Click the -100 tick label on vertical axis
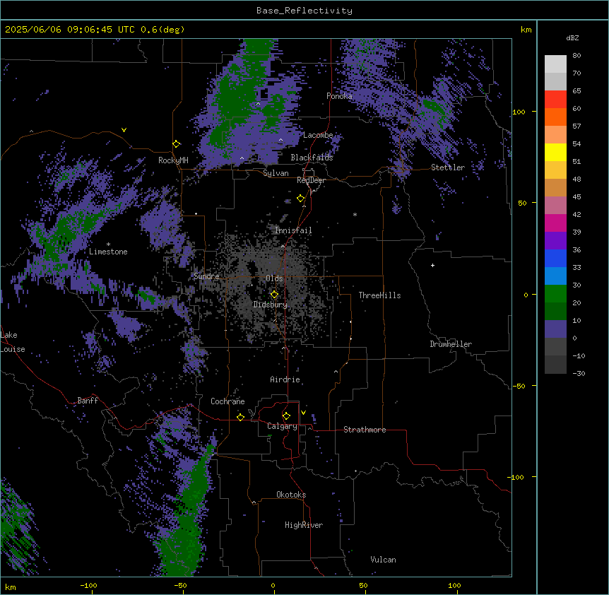Viewport: 609px width, 595px height. (516, 477)
